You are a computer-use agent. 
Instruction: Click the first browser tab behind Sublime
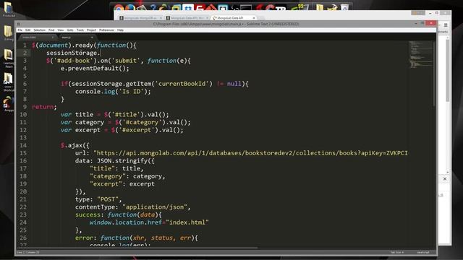point(140,18)
